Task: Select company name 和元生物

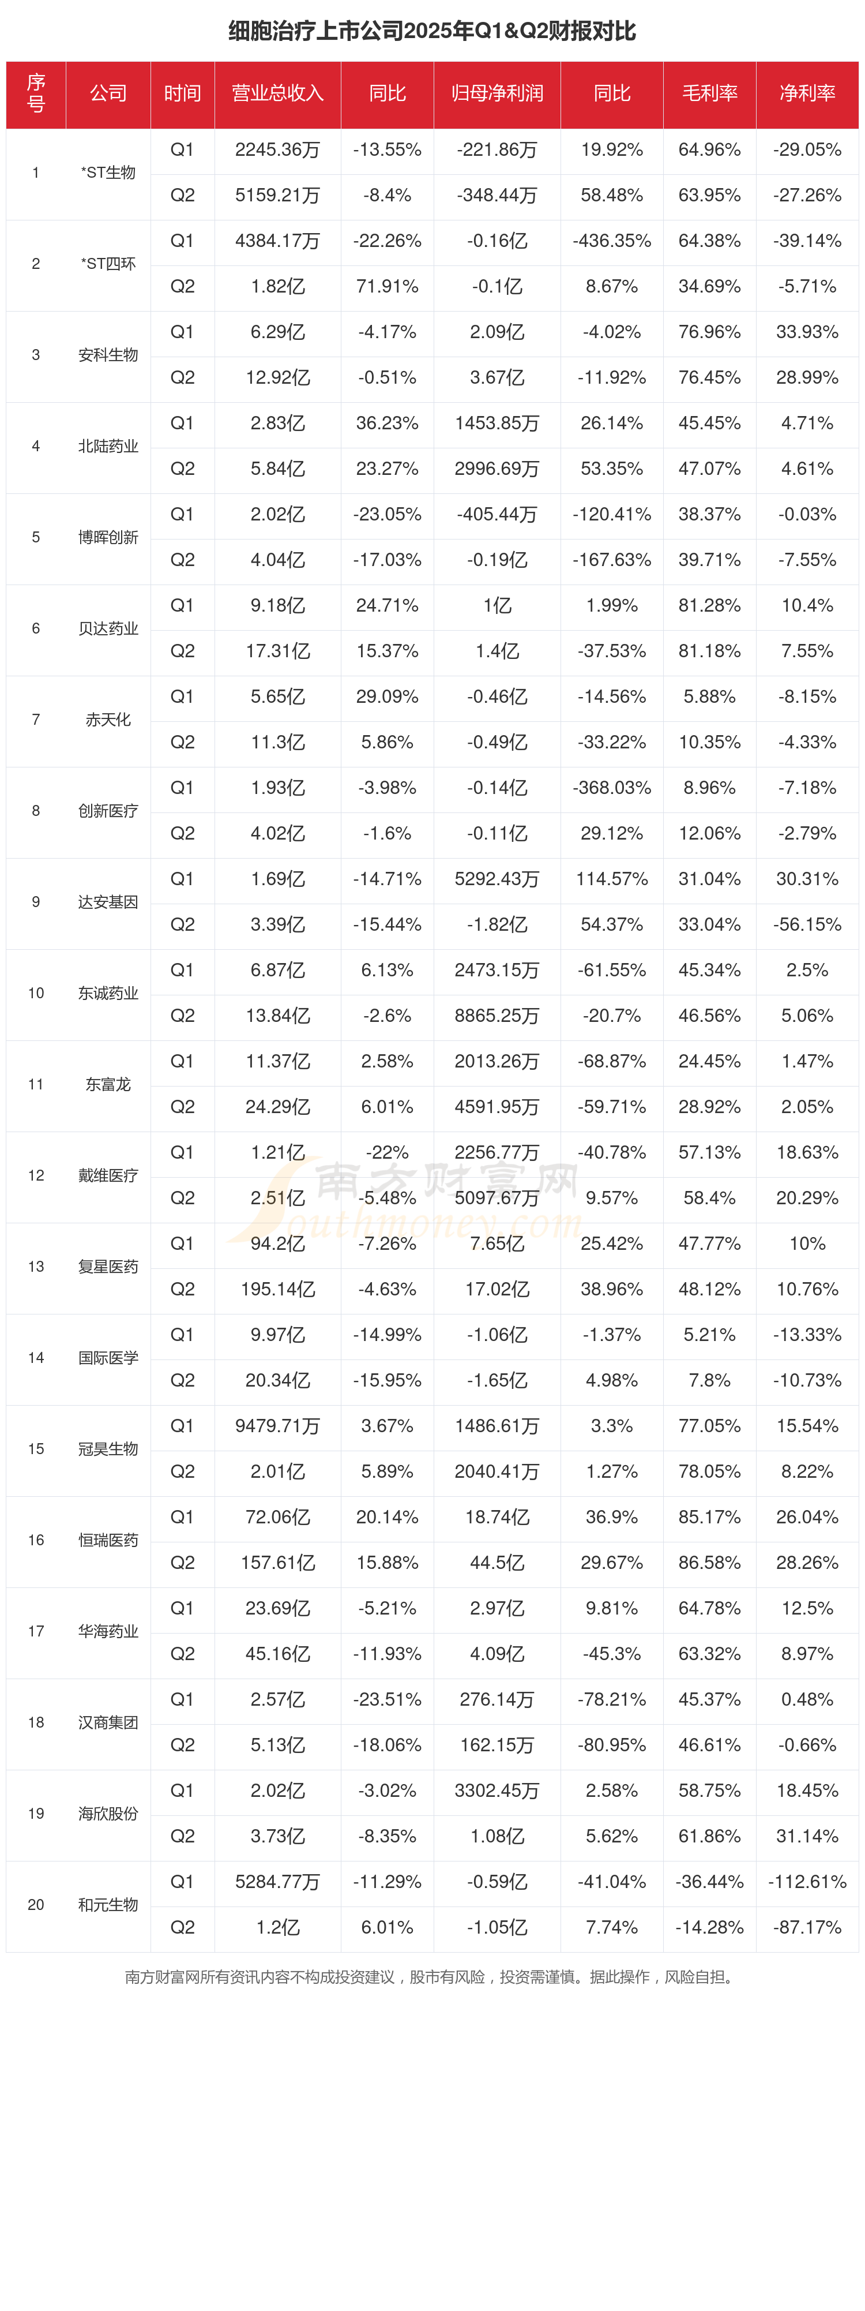Action: click(x=108, y=1905)
